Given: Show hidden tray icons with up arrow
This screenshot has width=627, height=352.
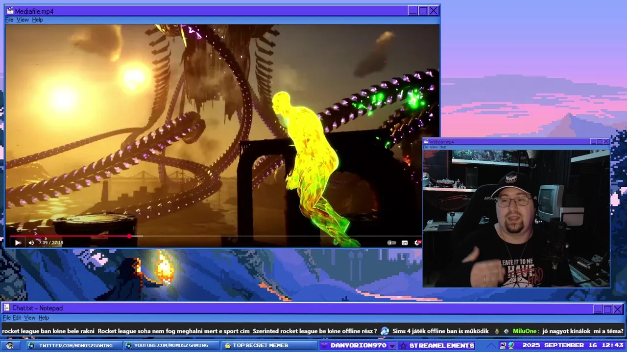Looking at the screenshot, I should pyautogui.click(x=491, y=346).
